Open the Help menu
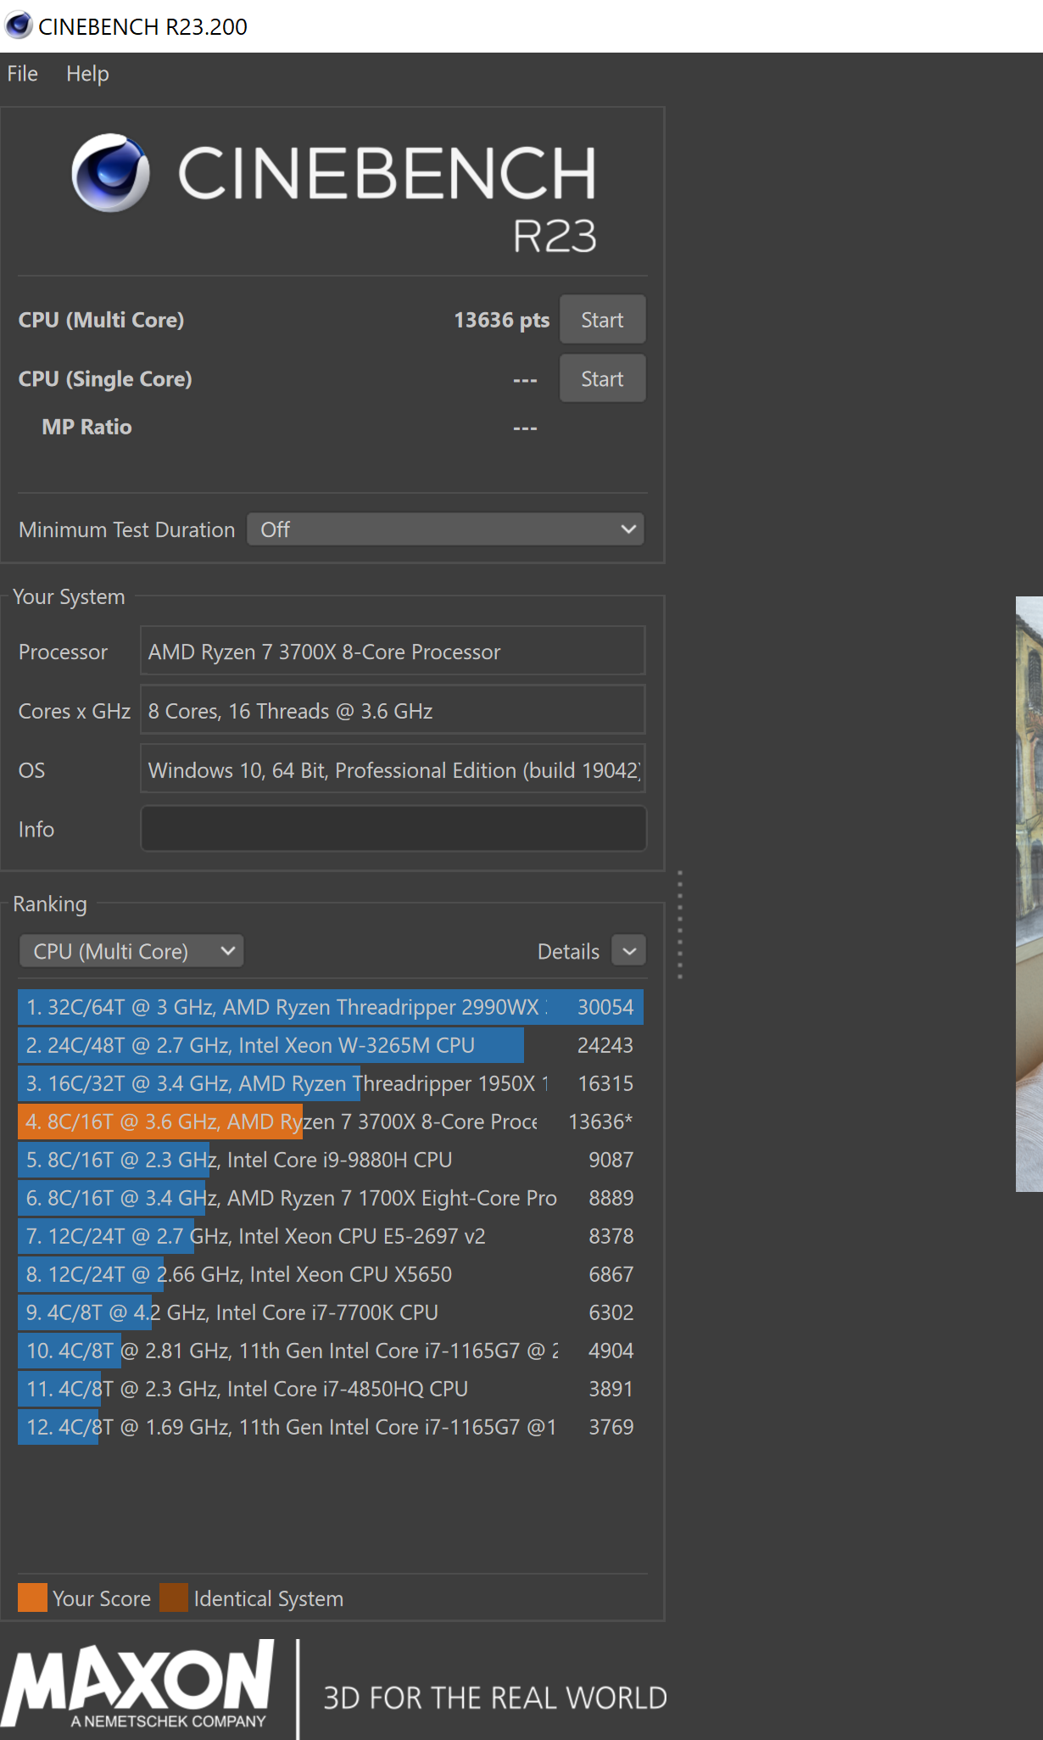 point(87,74)
